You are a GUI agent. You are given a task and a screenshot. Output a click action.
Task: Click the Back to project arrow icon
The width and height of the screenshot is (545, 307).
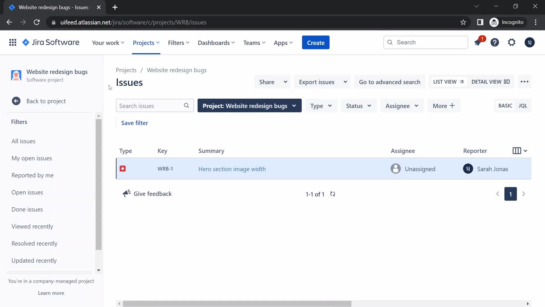coord(16,101)
